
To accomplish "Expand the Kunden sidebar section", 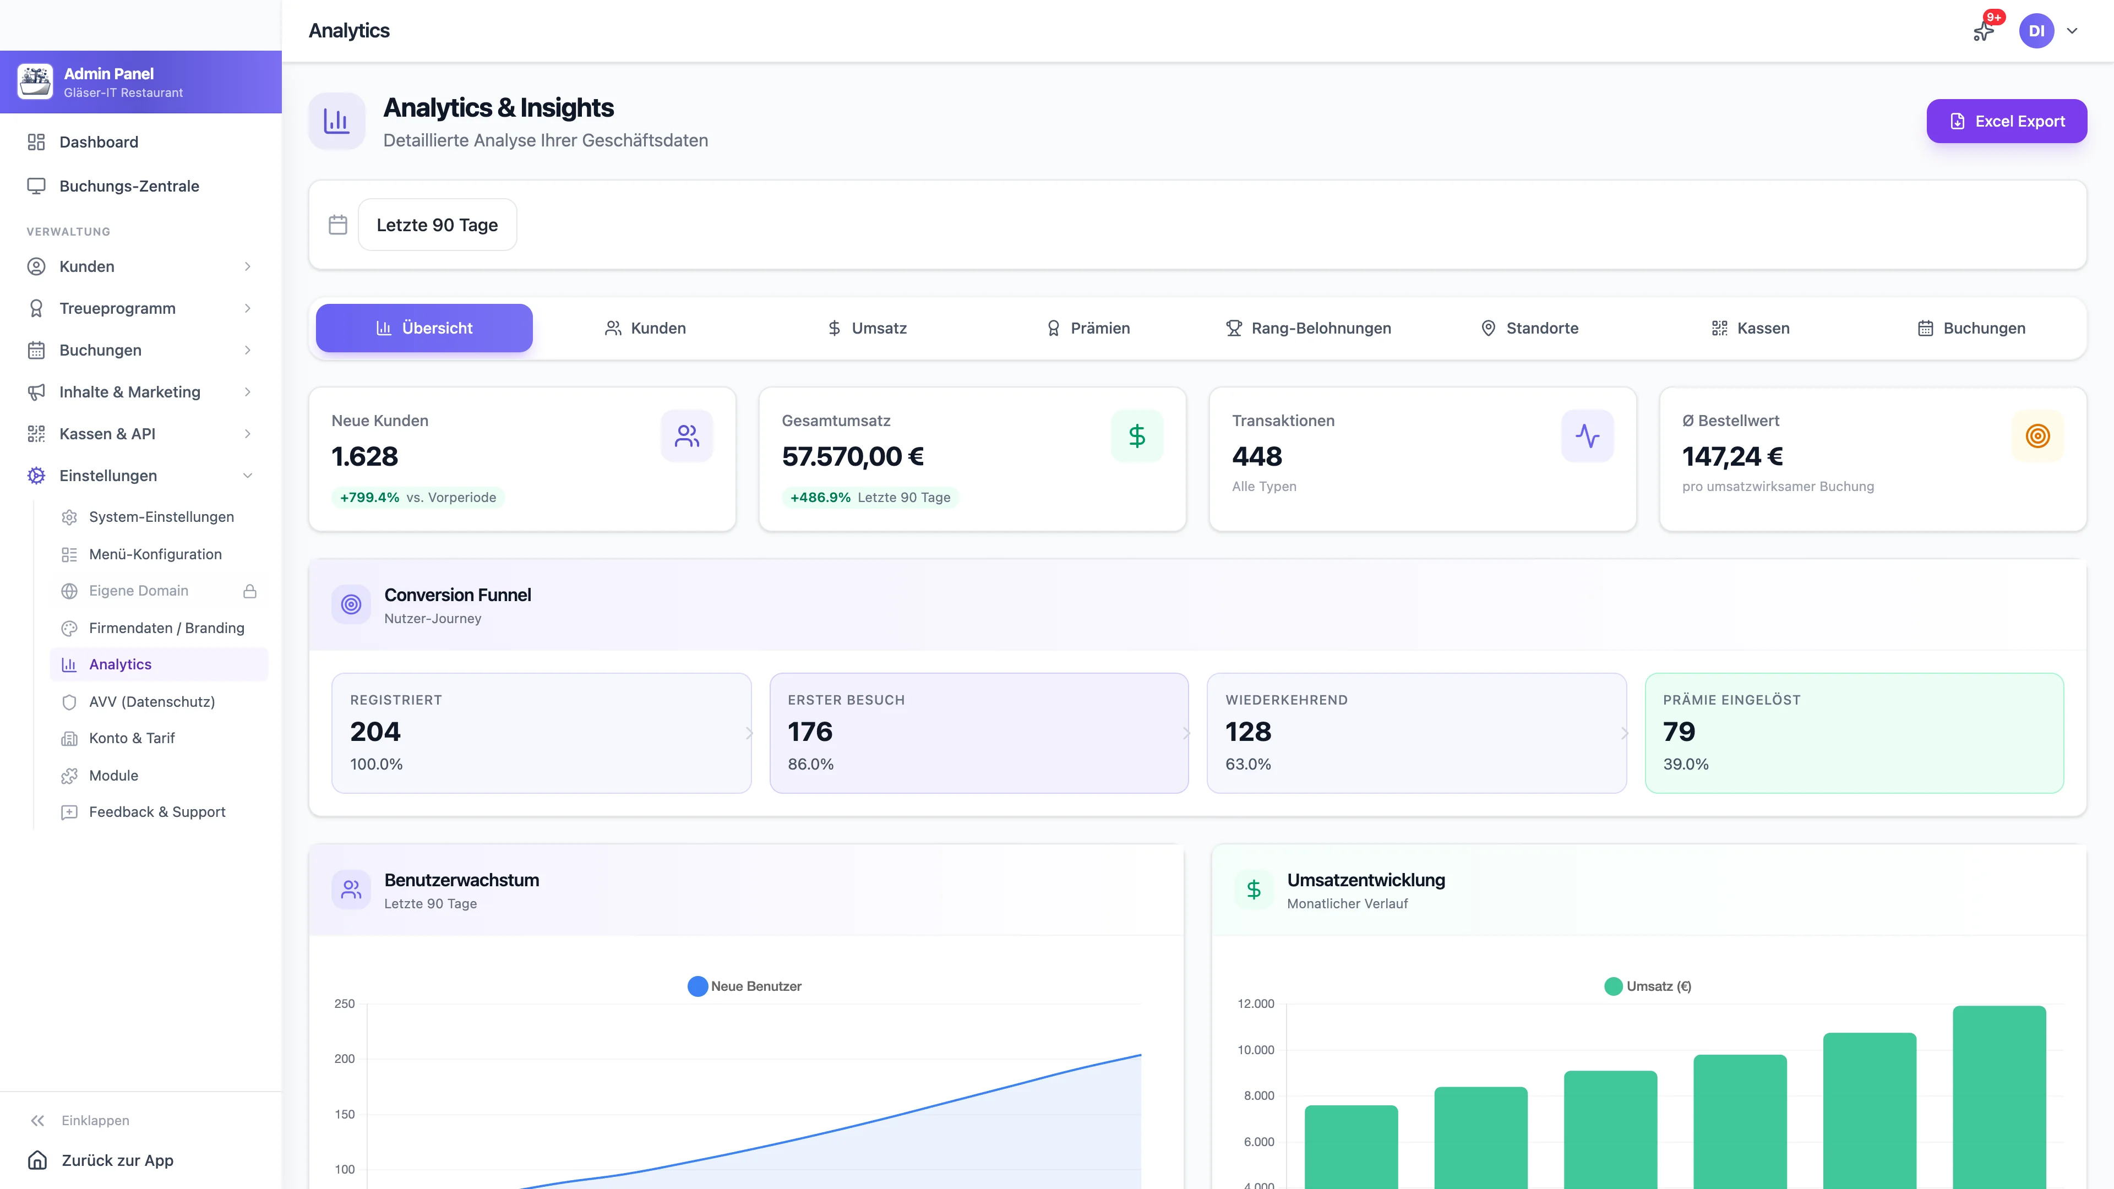I will pyautogui.click(x=140, y=266).
